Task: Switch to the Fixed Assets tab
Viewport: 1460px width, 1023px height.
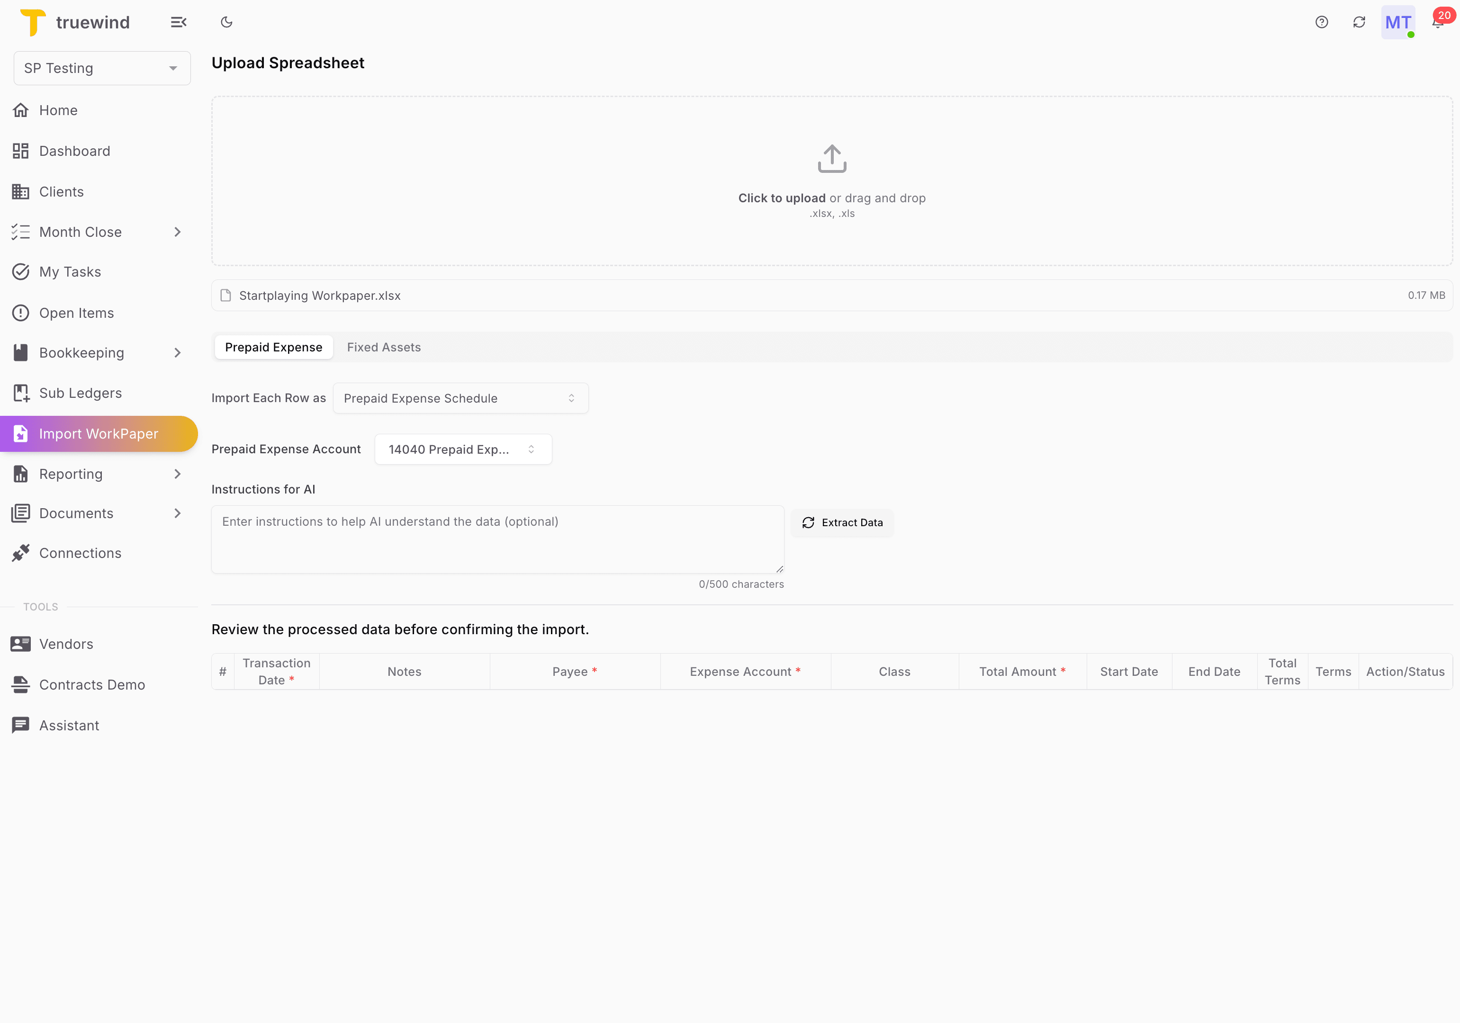Action: pyautogui.click(x=383, y=347)
